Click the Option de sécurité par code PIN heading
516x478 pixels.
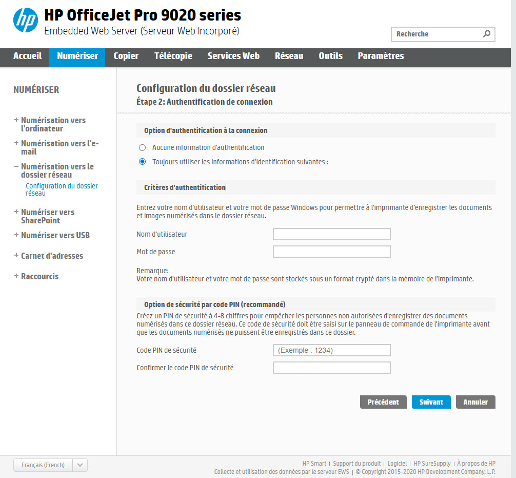pyautogui.click(x=214, y=304)
